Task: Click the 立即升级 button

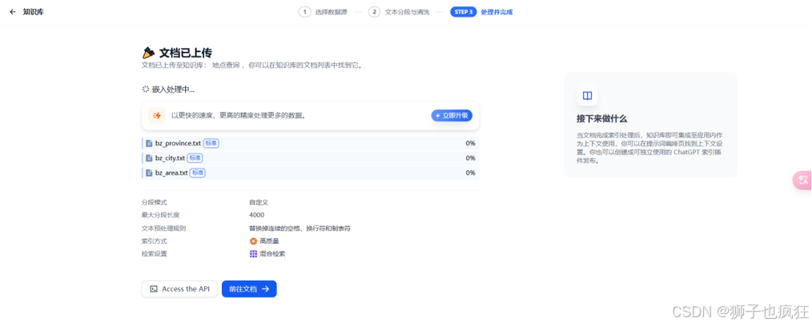Action: pyautogui.click(x=452, y=115)
